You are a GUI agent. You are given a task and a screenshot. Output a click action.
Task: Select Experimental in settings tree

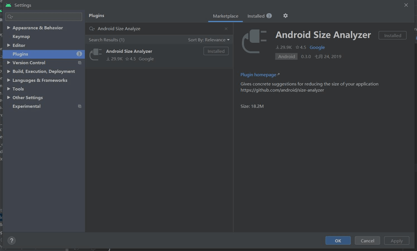coord(27,106)
